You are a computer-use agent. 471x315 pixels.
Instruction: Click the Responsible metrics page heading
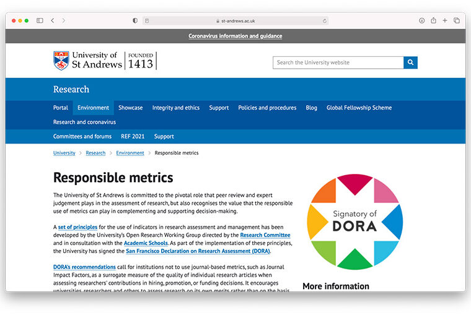pos(113,178)
